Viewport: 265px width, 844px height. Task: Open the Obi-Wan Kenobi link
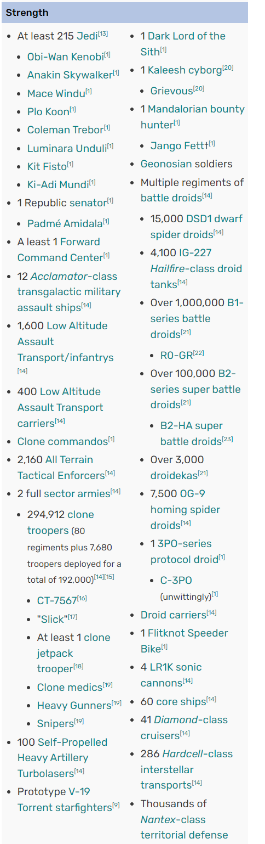tap(65, 57)
